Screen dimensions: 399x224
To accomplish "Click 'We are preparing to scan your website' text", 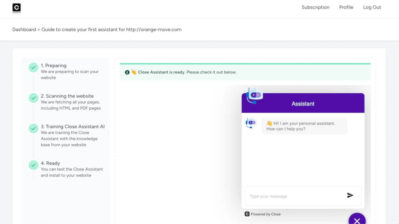I will point(70,75).
